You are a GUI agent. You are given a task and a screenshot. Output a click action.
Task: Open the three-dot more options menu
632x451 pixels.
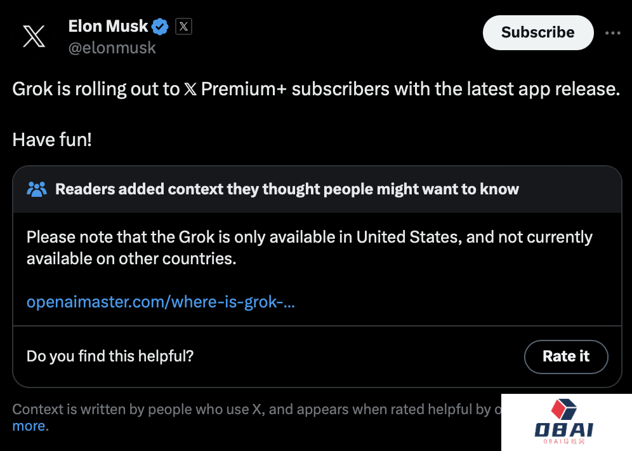612,33
